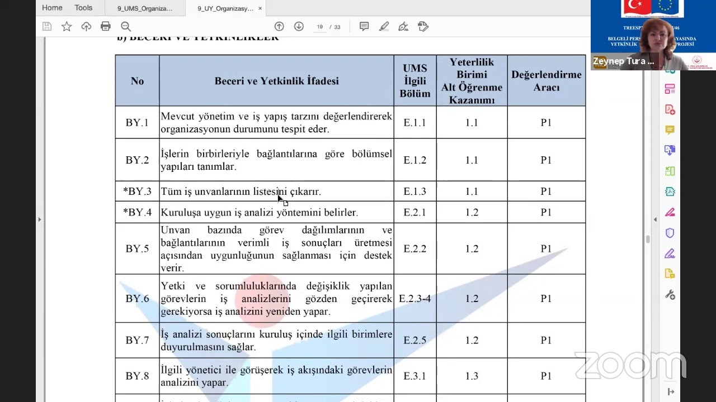Select the Highlight text pen tool
This screenshot has height=402, width=716.
(x=384, y=26)
